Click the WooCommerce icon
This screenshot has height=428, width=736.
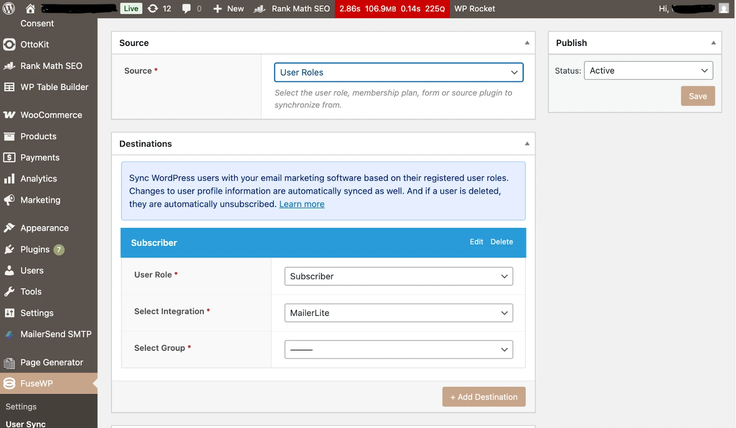point(9,115)
